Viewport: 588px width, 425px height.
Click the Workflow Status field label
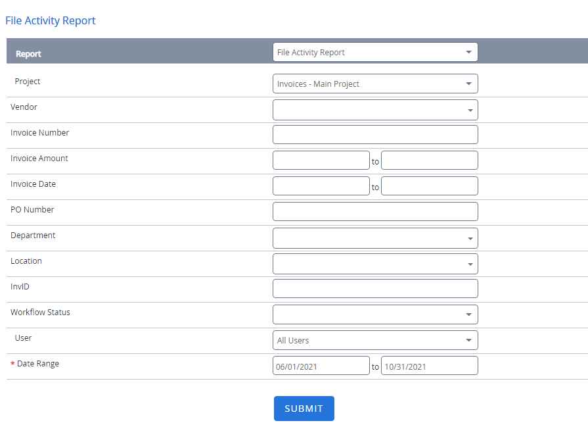pyautogui.click(x=40, y=312)
